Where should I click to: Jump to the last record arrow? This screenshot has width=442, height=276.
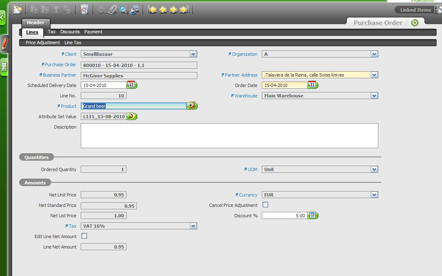point(184,10)
